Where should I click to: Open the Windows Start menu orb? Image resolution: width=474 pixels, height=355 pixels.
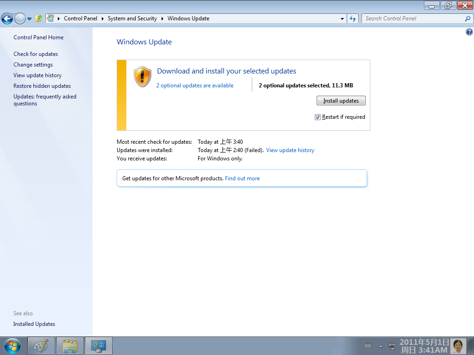coord(12,346)
